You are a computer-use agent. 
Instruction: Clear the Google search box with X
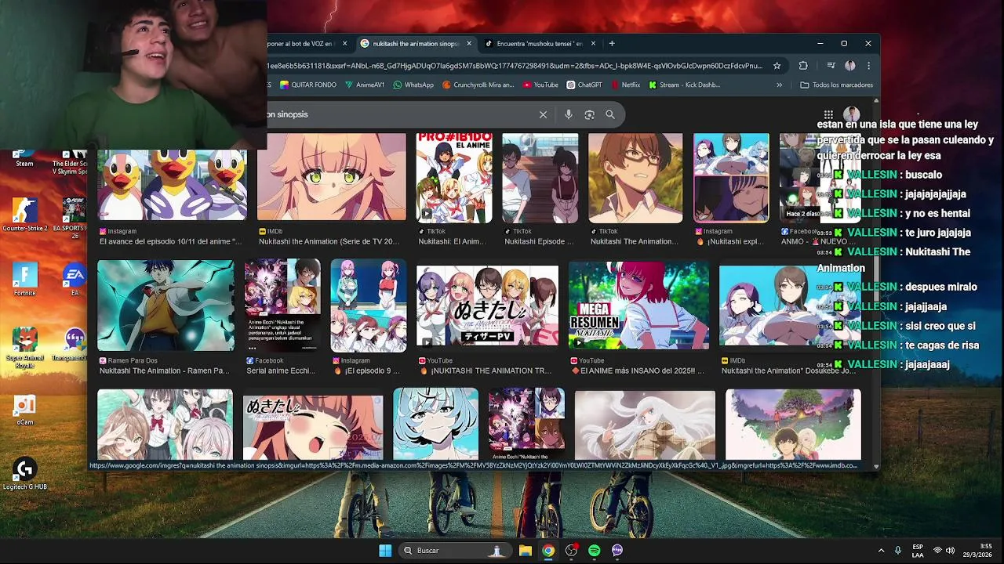coord(543,114)
